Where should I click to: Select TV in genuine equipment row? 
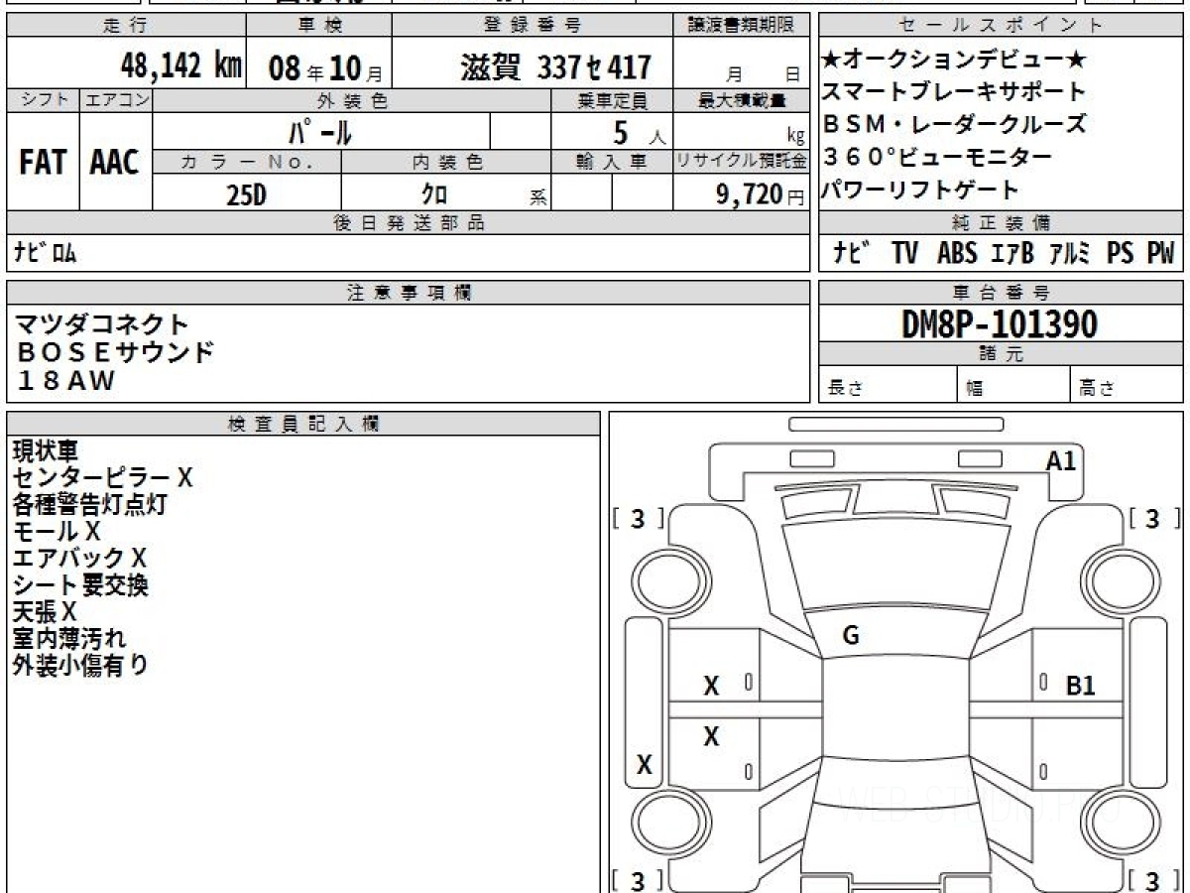click(x=904, y=253)
